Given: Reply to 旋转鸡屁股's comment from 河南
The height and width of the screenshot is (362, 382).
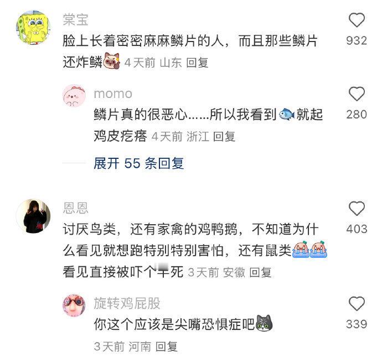Looking at the screenshot, I should point(167,347).
